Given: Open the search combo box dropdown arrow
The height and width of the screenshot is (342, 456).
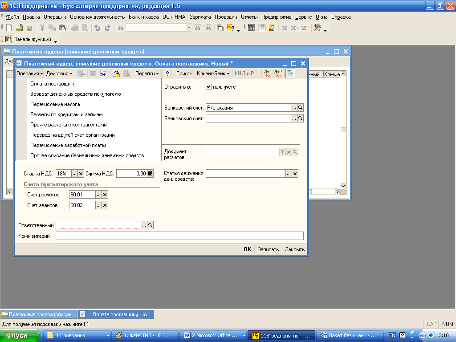Looking at the screenshot, I should [189, 28].
